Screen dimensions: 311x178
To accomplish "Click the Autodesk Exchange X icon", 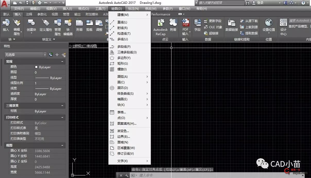I will [285, 3].
